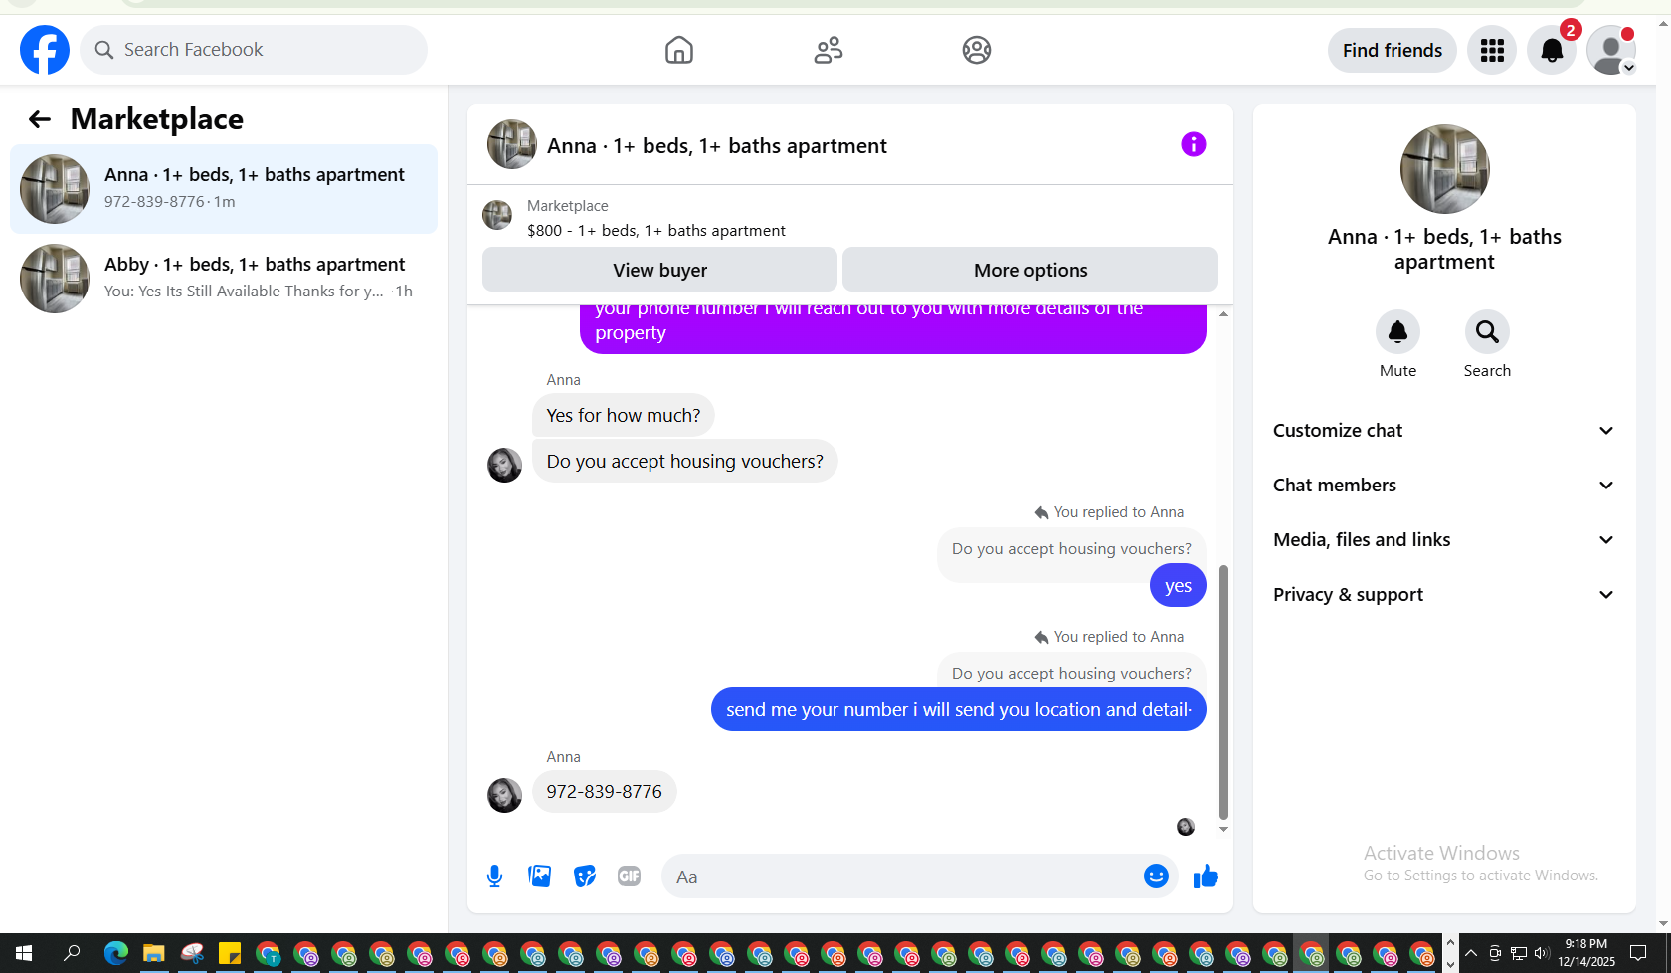Open conversation information purple icon
The image size is (1671, 973).
point(1194,144)
